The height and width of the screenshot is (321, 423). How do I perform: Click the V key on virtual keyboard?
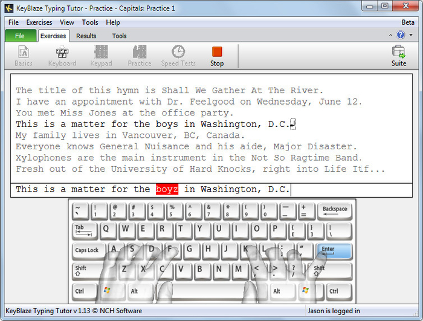[184, 271]
